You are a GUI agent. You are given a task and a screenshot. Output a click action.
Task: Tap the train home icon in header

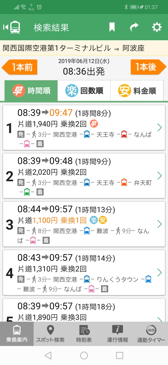[x=12, y=27]
